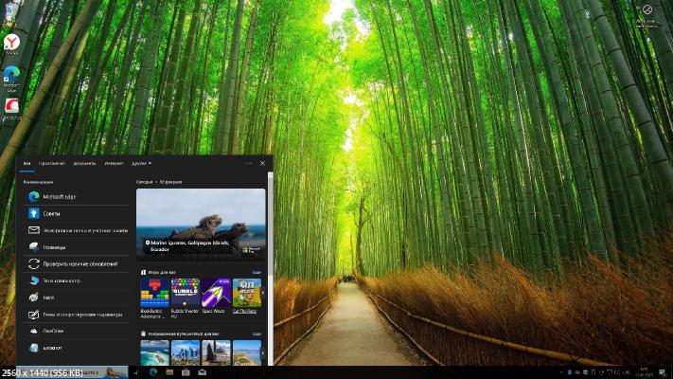Switch to the Документы tab
The image size is (673, 379).
(x=84, y=163)
